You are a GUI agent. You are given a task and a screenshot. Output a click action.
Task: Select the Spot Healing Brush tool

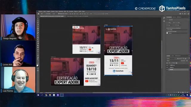coord(38,33)
